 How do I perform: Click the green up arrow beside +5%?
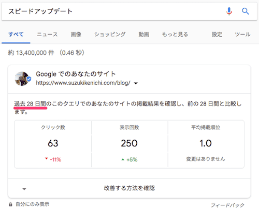(x=123, y=160)
